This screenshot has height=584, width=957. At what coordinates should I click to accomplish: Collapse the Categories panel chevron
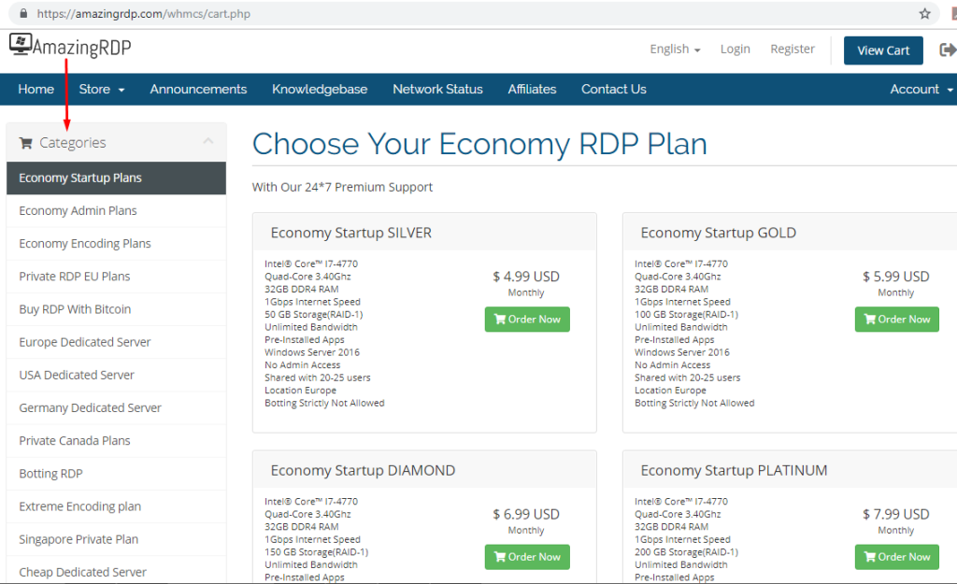coord(207,142)
